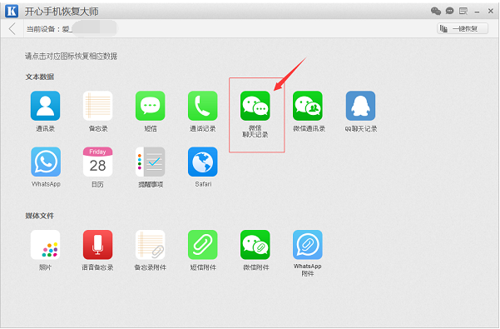Screen dimensions: 500x329
Task: Click the 一键恢复 one-click restore button
Action: point(463,28)
